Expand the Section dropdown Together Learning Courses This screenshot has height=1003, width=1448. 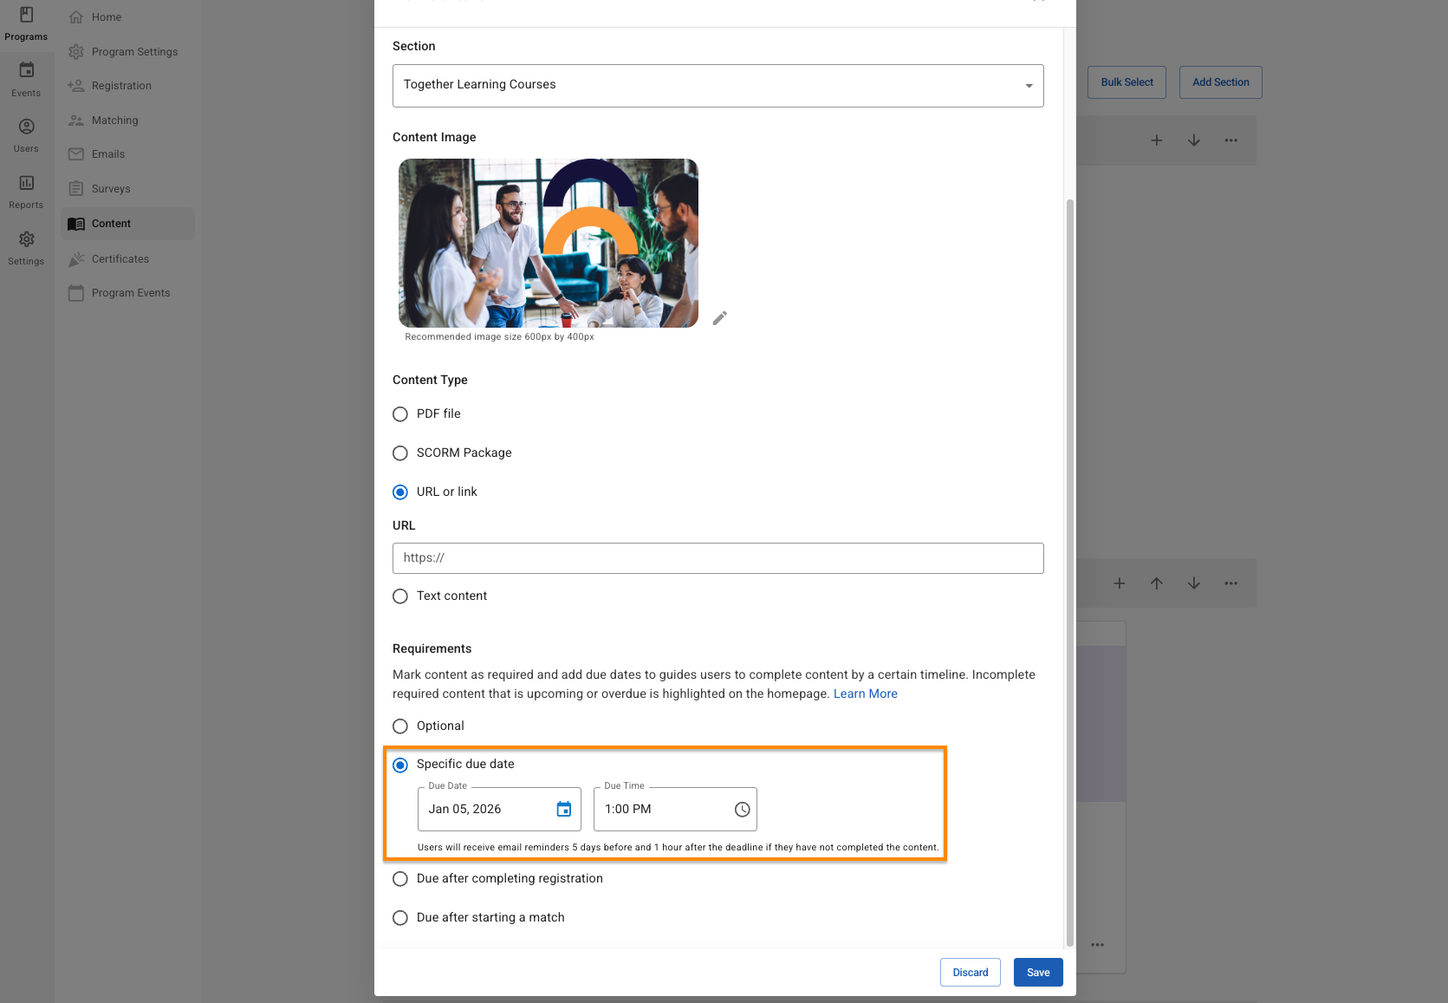point(718,85)
